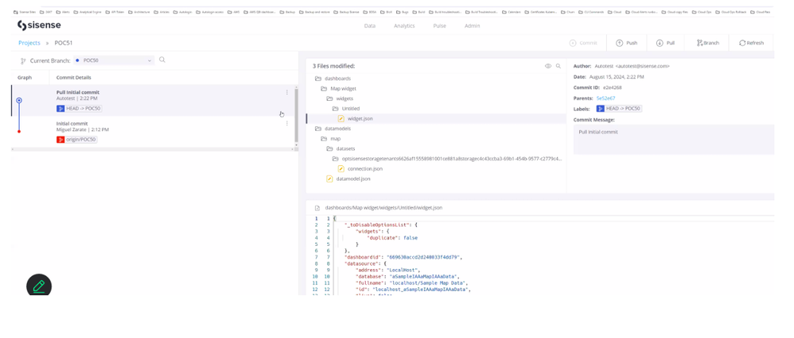Viewport: 794px width, 338px height.
Task: Click the green pencil edit floating button
Action: [x=39, y=286]
